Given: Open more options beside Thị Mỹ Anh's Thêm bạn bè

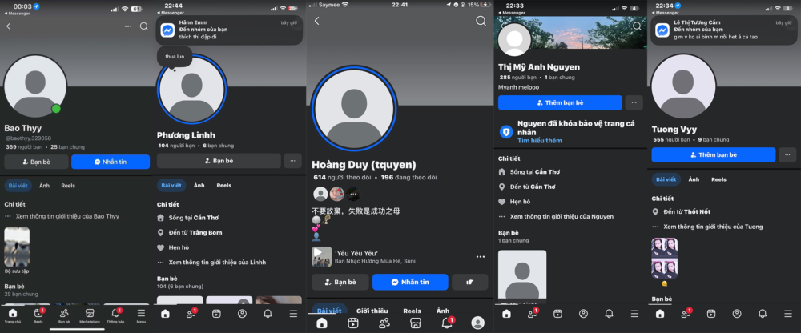Looking at the screenshot, I should click(634, 102).
